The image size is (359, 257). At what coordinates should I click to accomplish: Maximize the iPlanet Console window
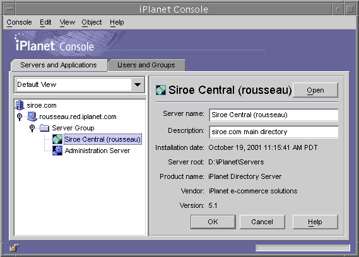point(350,9)
